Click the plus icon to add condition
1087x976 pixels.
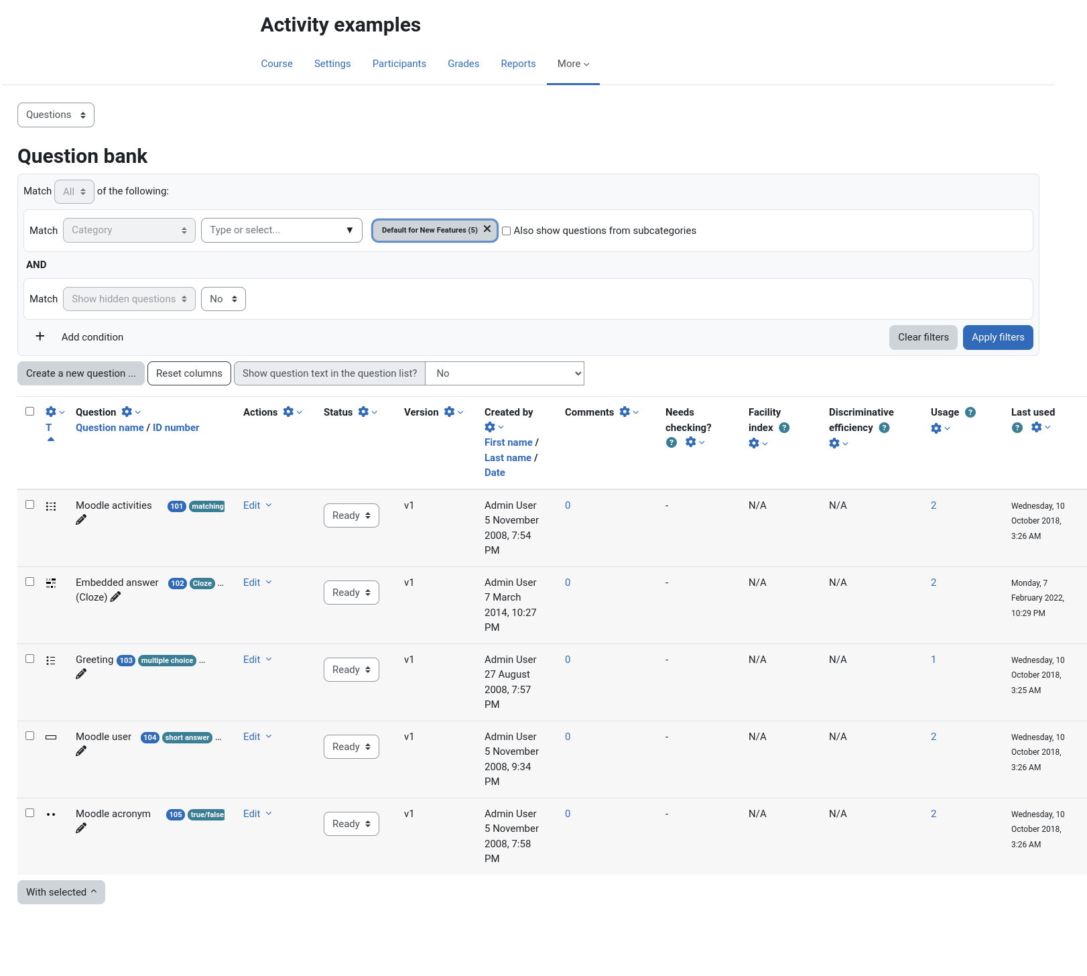(40, 337)
